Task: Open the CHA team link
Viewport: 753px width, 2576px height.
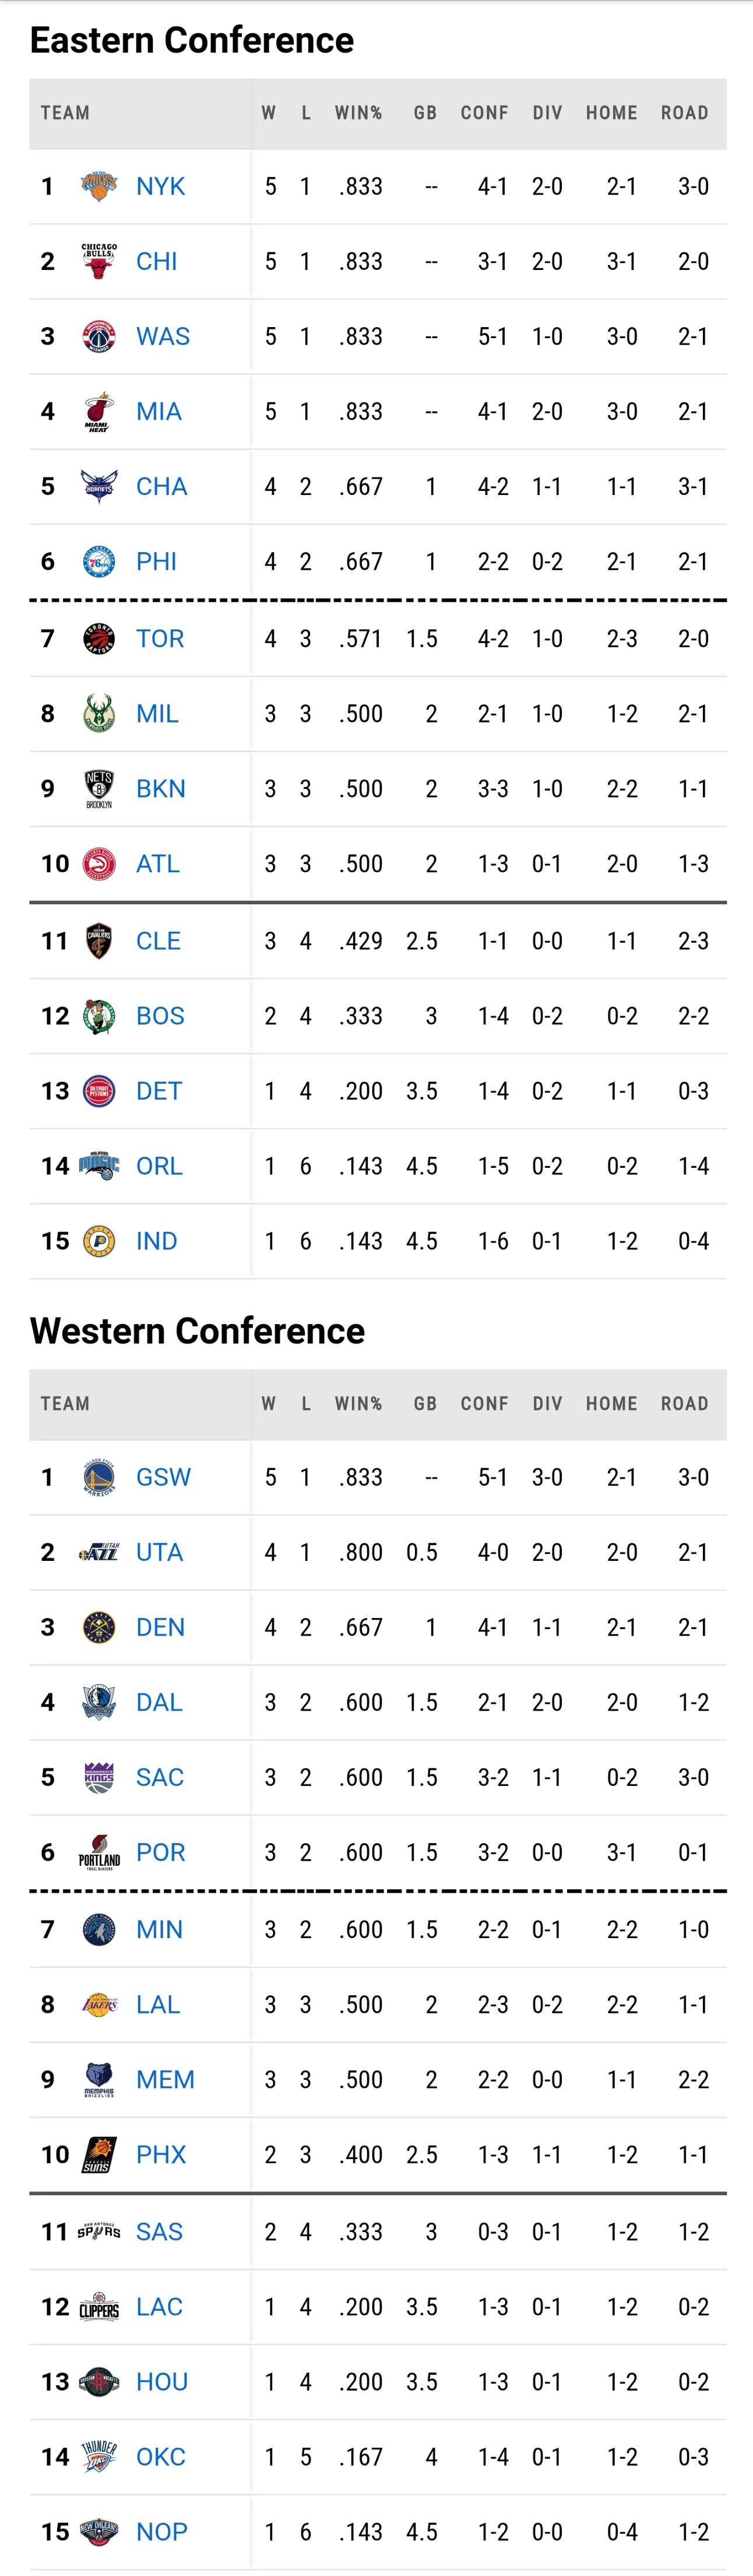Action: pos(162,486)
